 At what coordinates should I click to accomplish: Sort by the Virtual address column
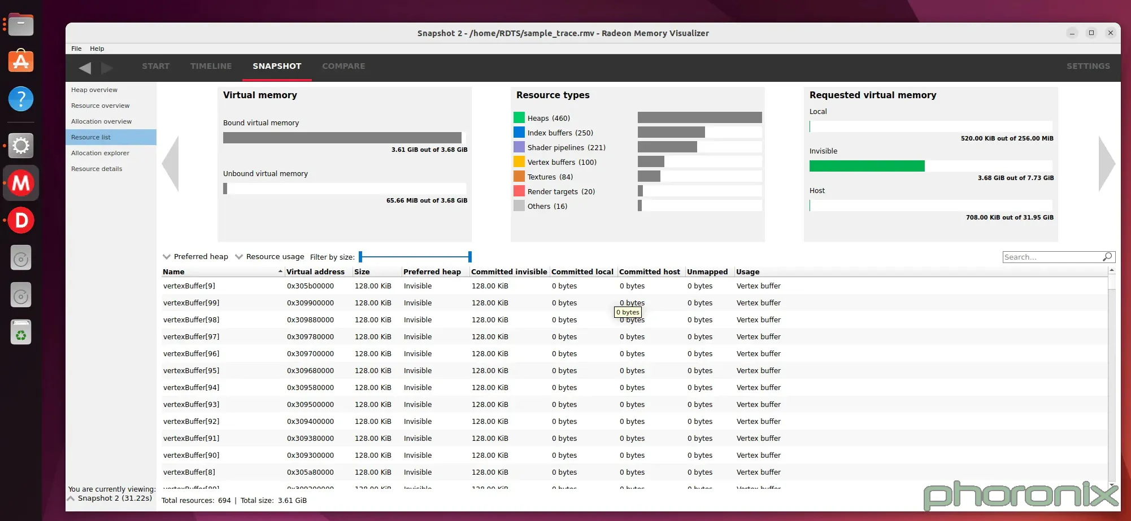click(318, 272)
